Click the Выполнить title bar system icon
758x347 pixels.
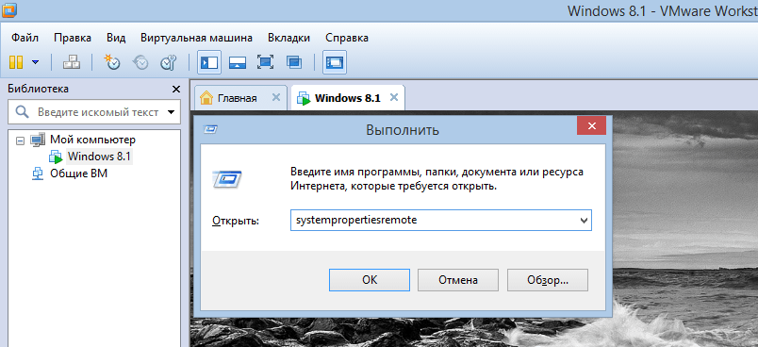tap(211, 129)
